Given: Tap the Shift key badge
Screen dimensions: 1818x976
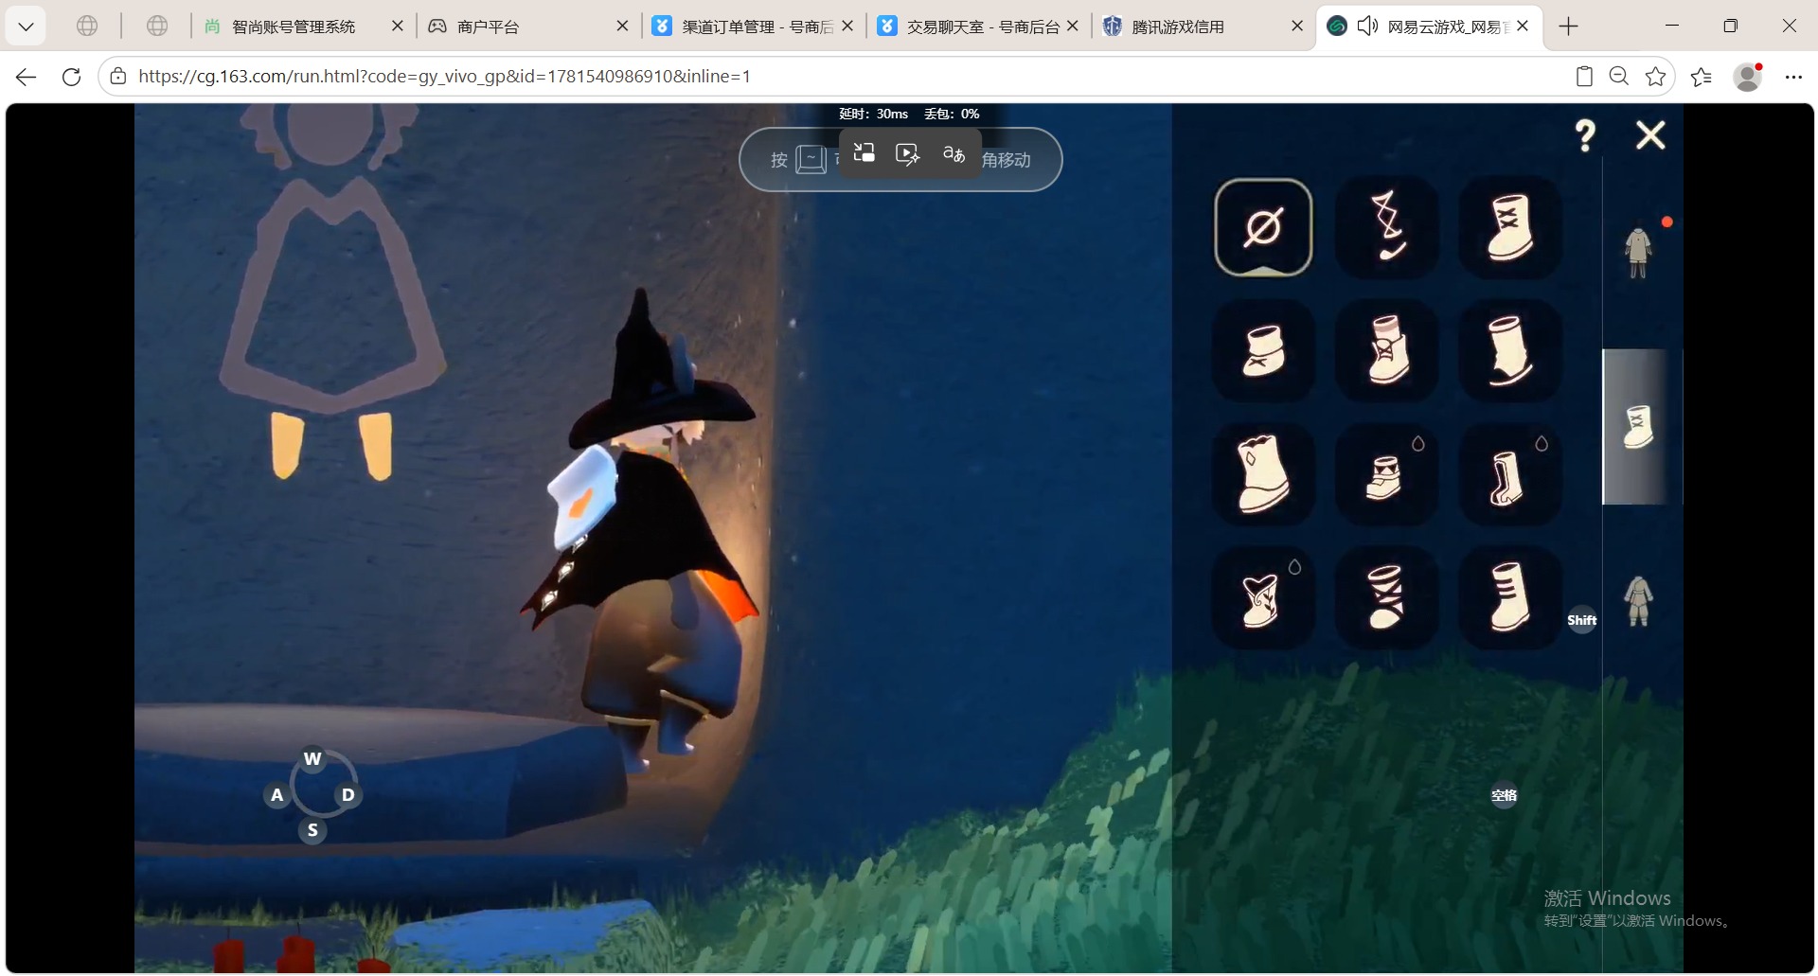Looking at the screenshot, I should pos(1581,620).
